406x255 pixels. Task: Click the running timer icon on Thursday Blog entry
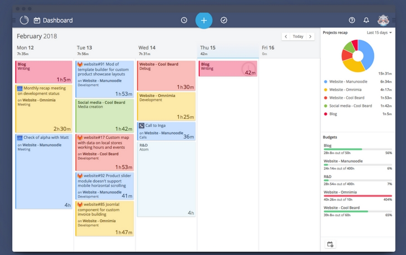tap(248, 68)
